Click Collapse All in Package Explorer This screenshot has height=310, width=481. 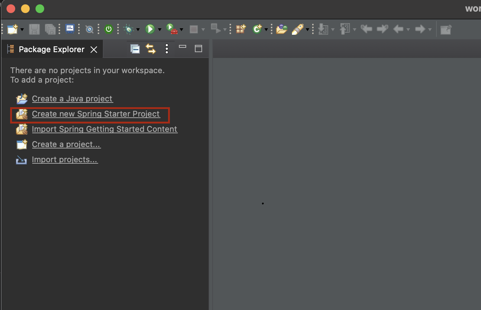point(135,49)
